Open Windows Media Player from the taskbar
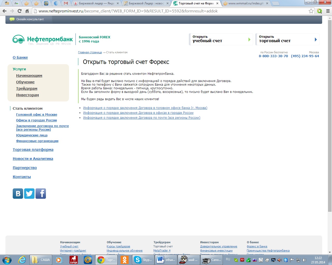The width and height of the screenshot is (332, 265). tap(59, 260)
